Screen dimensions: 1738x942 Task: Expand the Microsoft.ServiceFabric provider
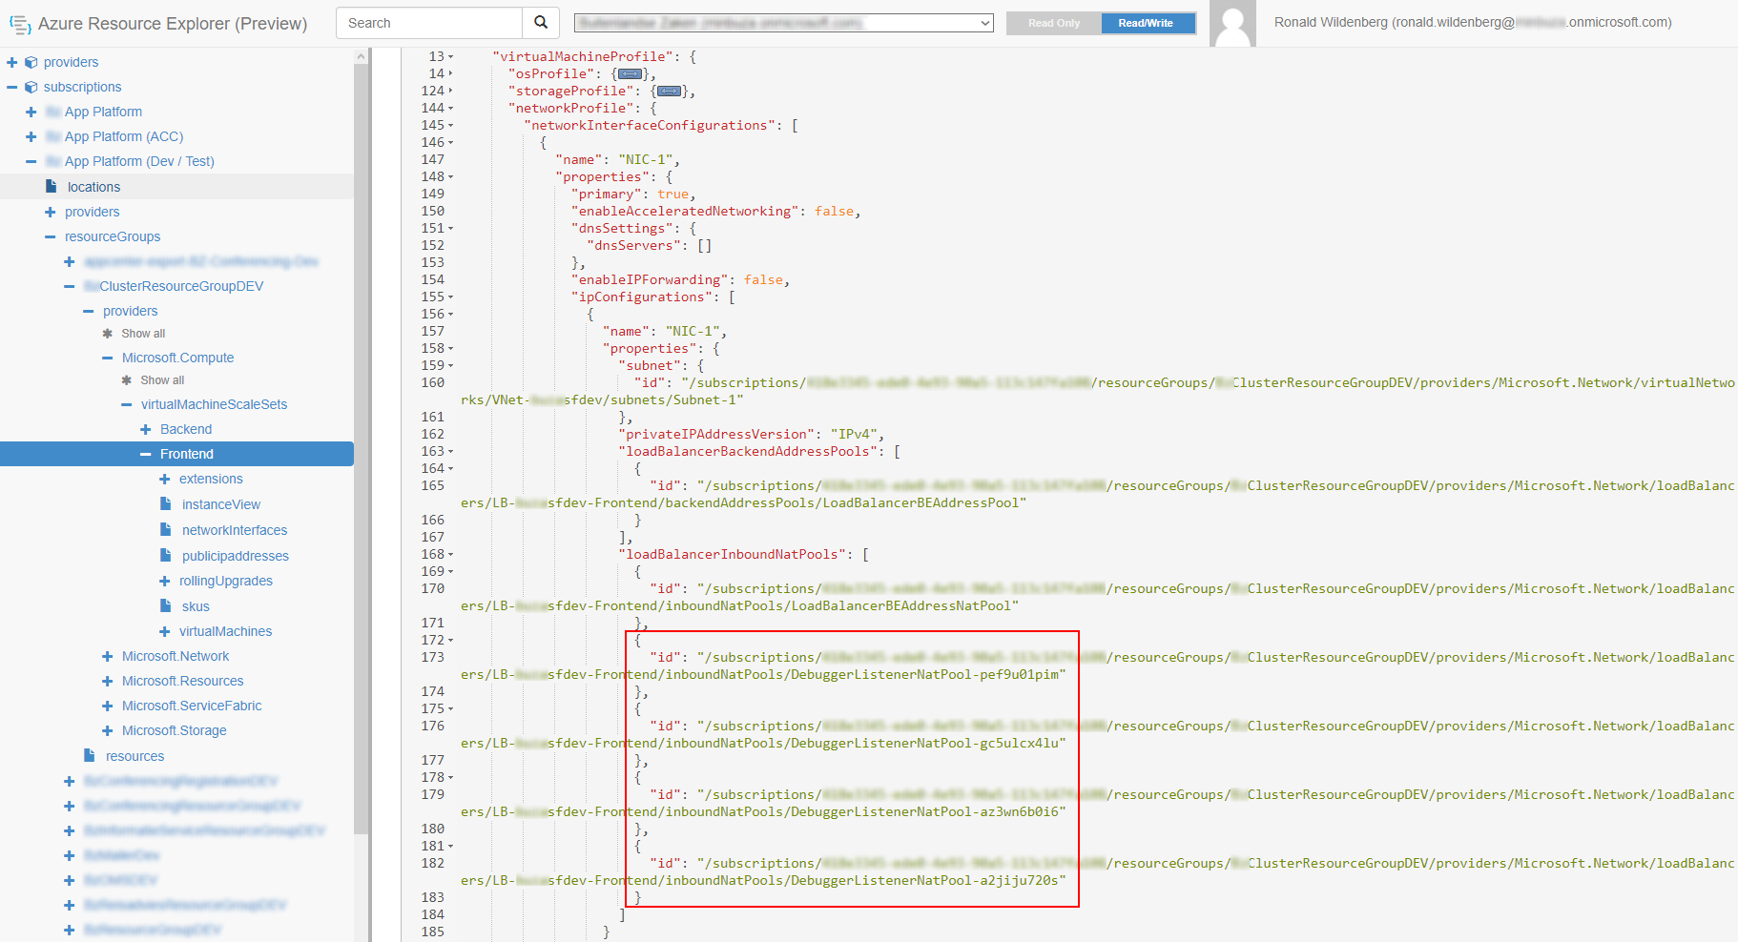(x=108, y=706)
